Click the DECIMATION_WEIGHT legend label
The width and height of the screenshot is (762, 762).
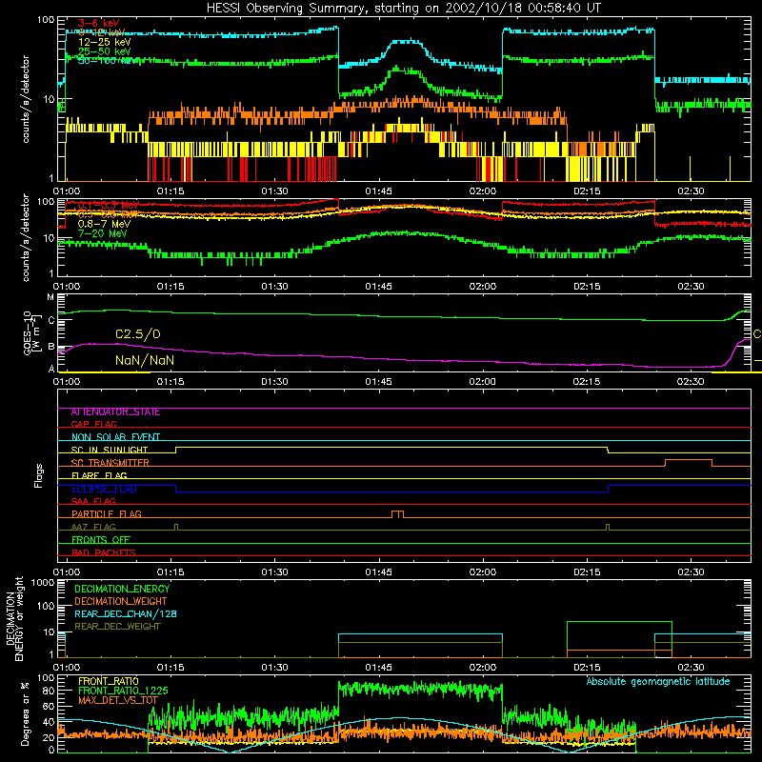click(121, 601)
